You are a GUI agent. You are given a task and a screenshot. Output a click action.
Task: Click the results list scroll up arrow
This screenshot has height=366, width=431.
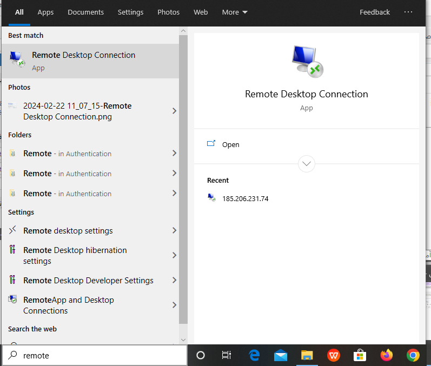point(183,31)
